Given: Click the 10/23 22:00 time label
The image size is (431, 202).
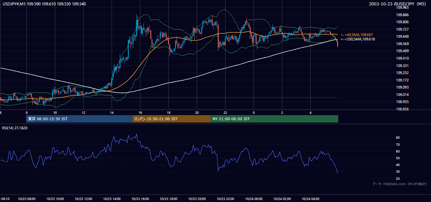Looking at the screenshot, I should pos(225,199).
